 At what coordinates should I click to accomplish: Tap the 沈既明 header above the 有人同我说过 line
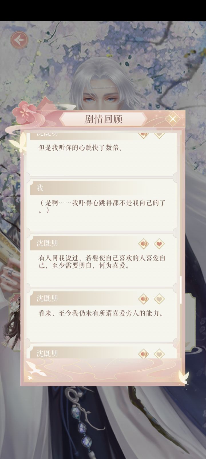47,243
